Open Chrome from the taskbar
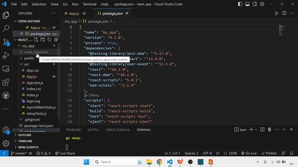The image size is (298, 167). pyautogui.click(x=159, y=162)
